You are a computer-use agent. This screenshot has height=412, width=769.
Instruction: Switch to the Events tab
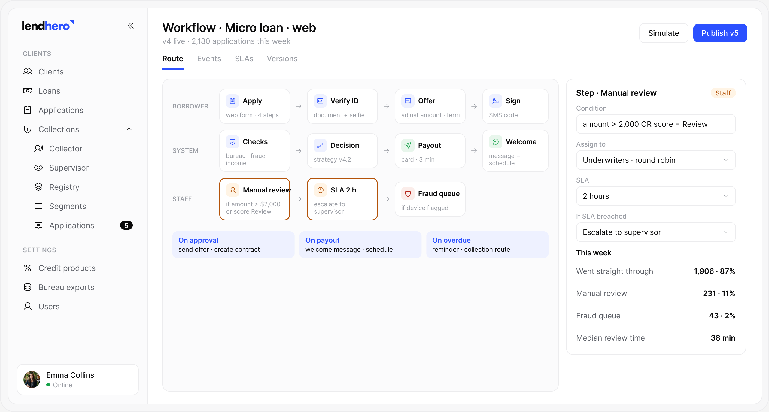209,59
